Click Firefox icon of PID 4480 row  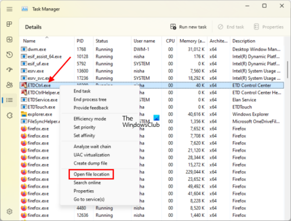pos(24,208)
